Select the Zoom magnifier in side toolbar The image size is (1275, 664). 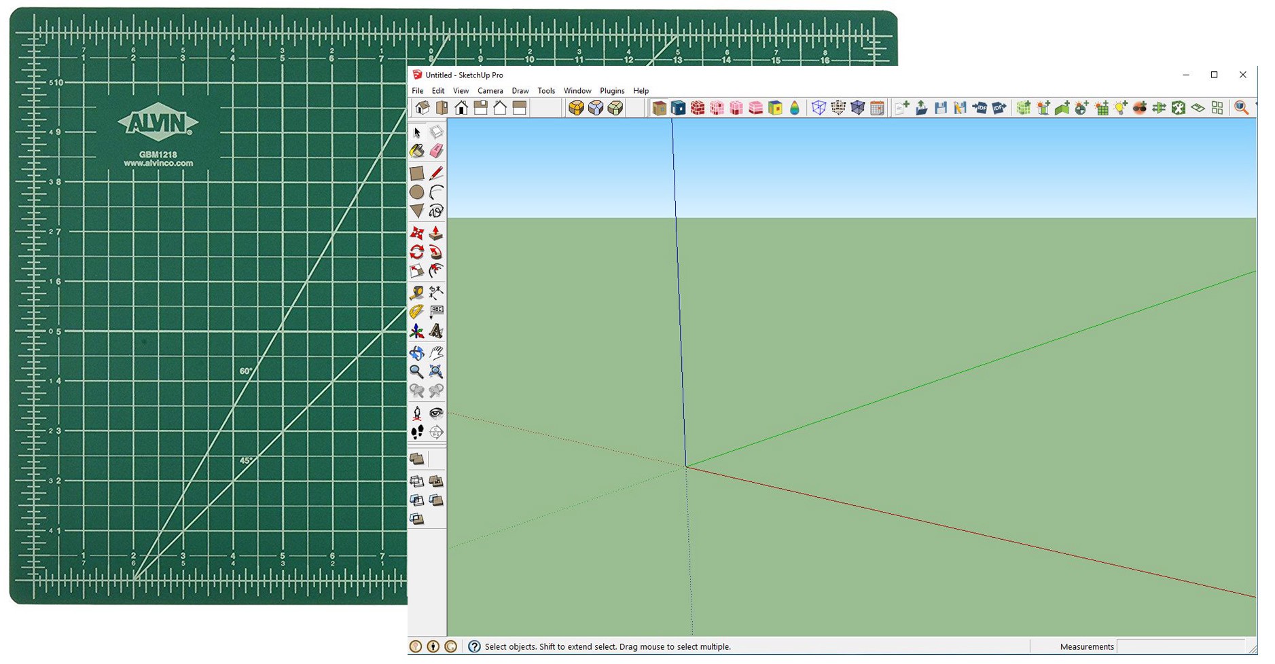coord(417,372)
